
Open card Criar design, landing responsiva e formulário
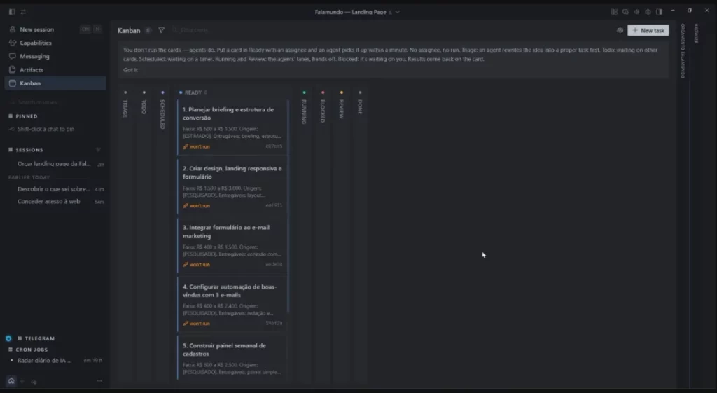pos(232,186)
